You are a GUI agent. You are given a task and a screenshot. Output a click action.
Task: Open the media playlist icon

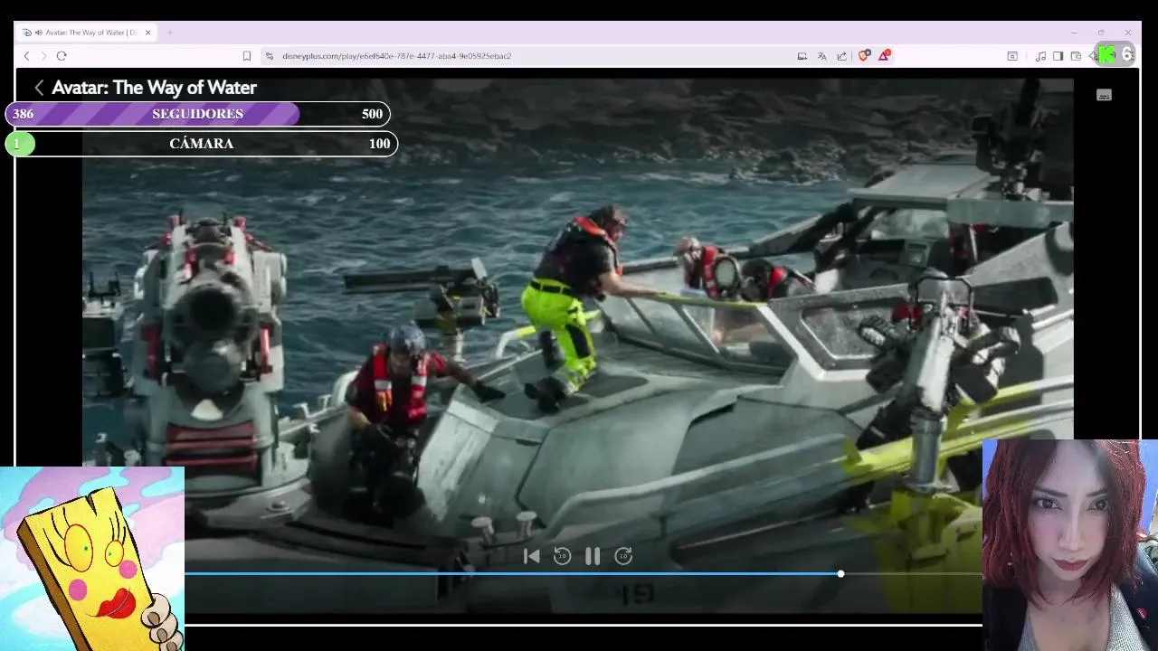point(1040,56)
